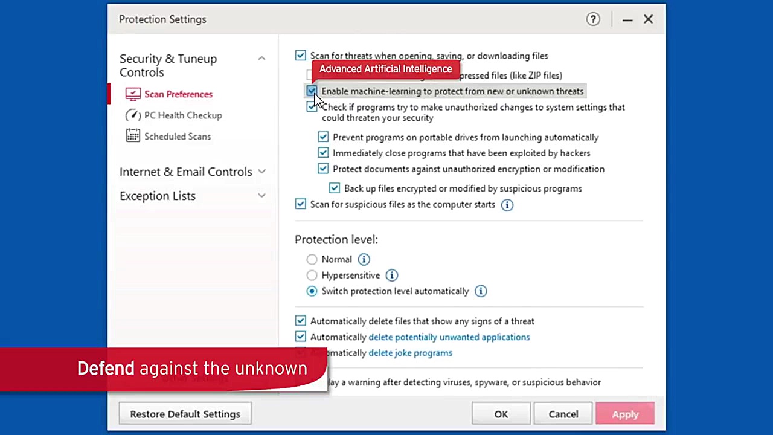
Task: Click Restore Default Settings button
Action: click(185, 414)
